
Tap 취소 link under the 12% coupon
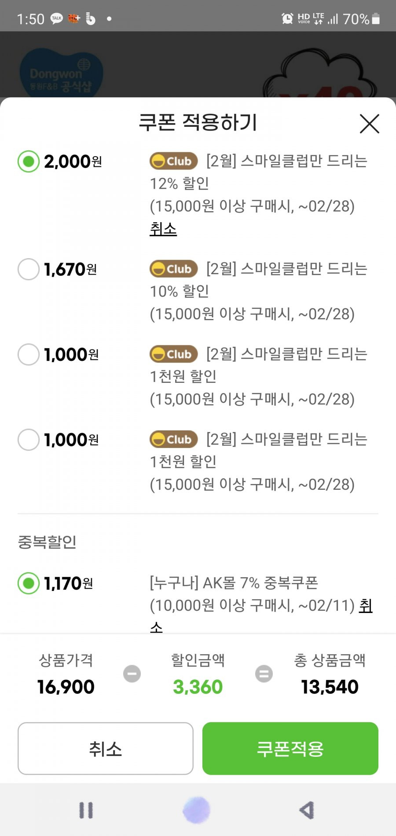click(x=163, y=229)
